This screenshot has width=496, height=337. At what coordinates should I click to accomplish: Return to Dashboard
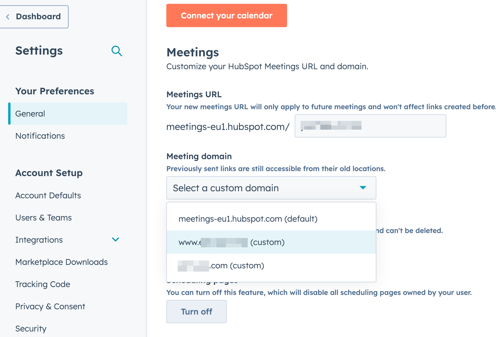point(38,17)
